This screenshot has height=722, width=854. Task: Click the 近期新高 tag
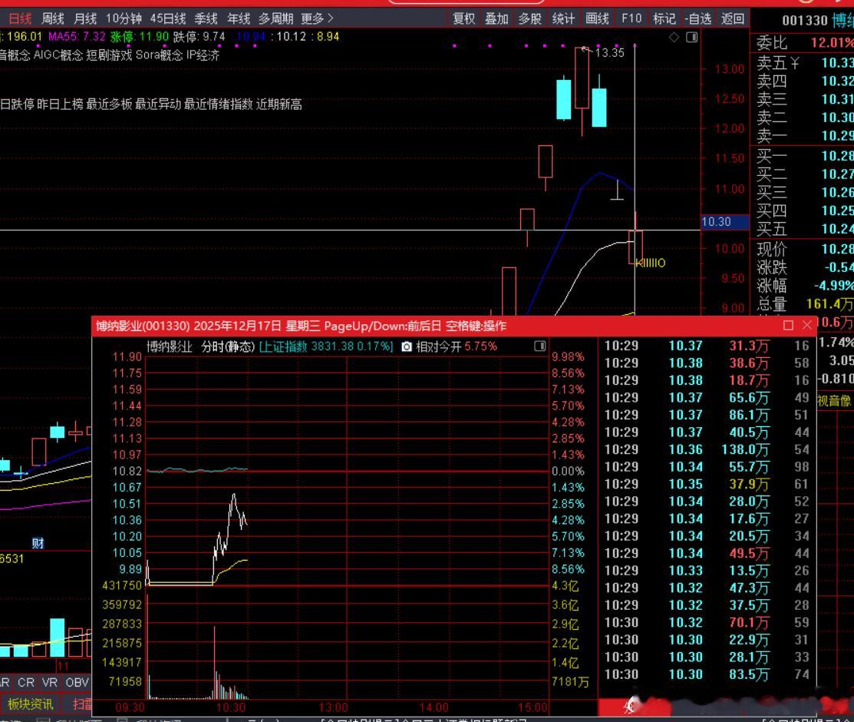[279, 104]
